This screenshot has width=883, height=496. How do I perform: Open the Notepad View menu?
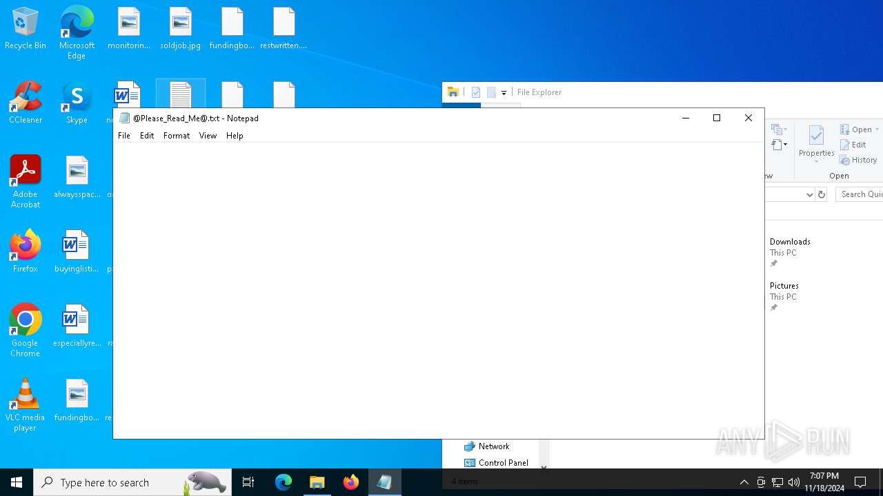(x=208, y=136)
